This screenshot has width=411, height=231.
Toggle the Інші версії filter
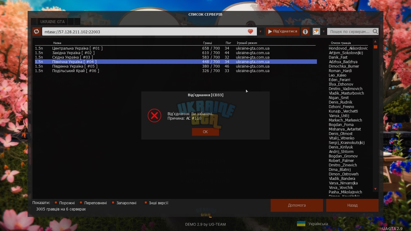pos(156,203)
